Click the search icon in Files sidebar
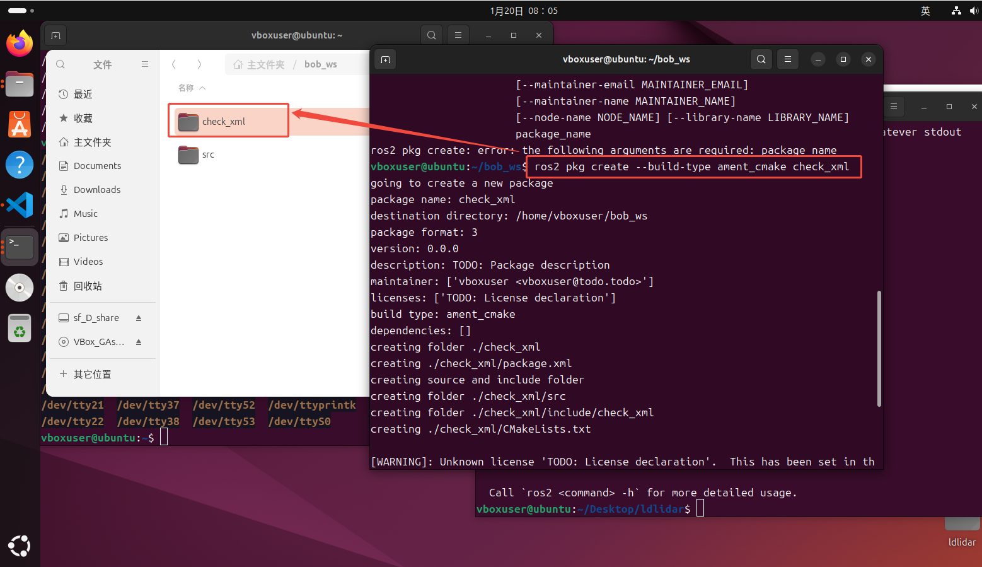 point(61,64)
